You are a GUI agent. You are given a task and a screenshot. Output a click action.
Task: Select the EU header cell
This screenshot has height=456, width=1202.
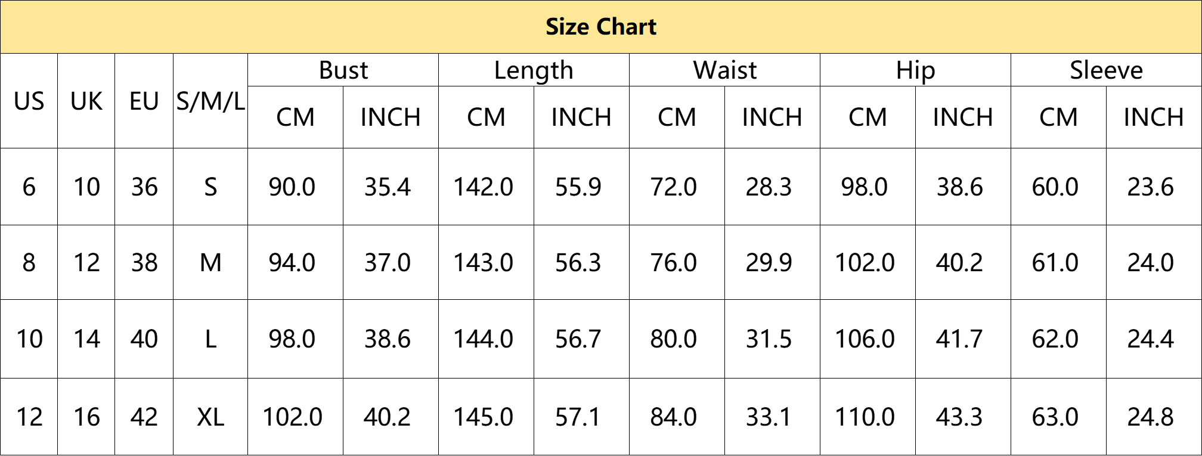[x=144, y=101]
